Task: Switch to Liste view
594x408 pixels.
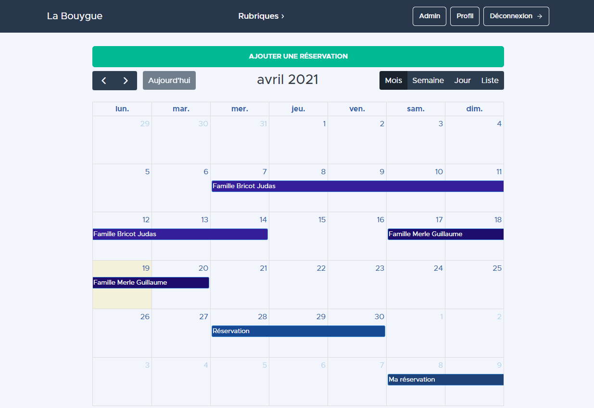Action: (x=490, y=81)
